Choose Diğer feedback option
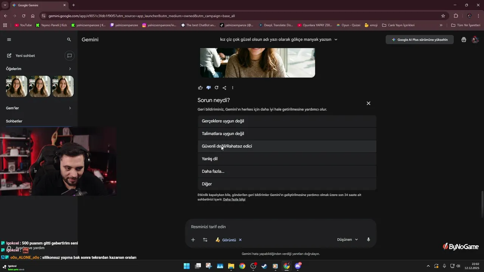 point(287,184)
